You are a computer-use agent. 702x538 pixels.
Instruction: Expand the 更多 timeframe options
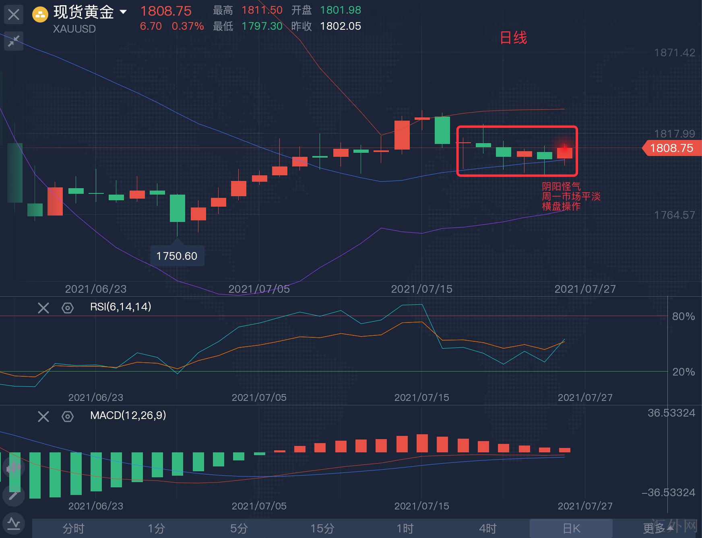tap(657, 528)
